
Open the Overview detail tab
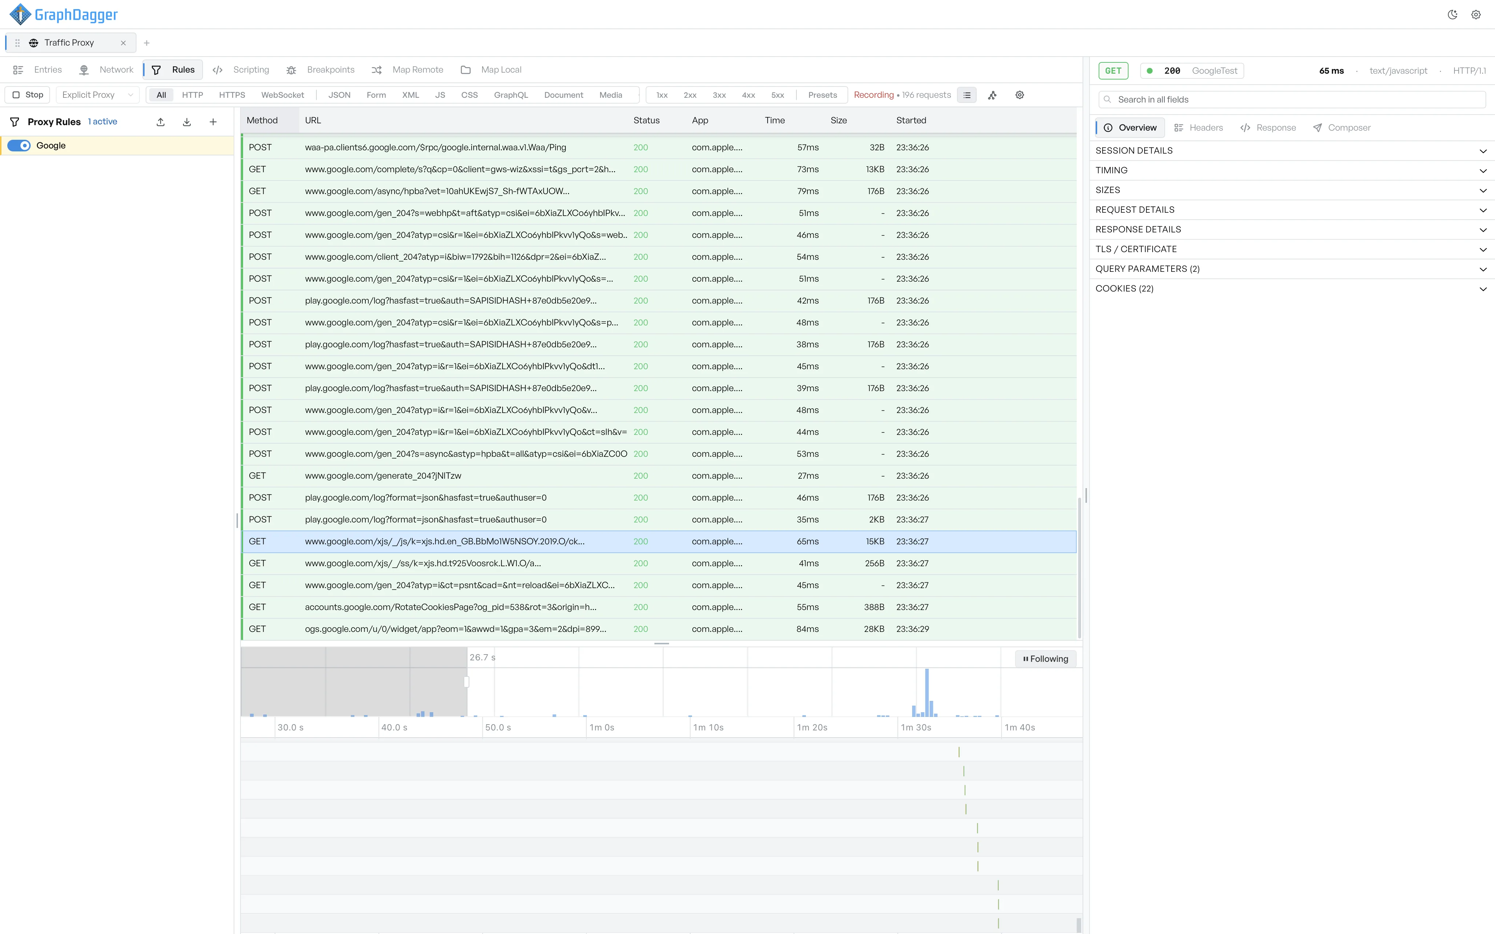(1130, 128)
